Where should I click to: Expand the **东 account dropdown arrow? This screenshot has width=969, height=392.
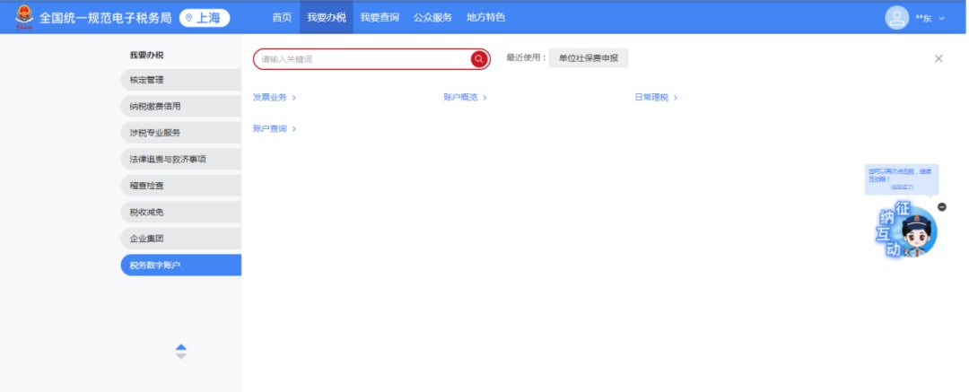(941, 18)
